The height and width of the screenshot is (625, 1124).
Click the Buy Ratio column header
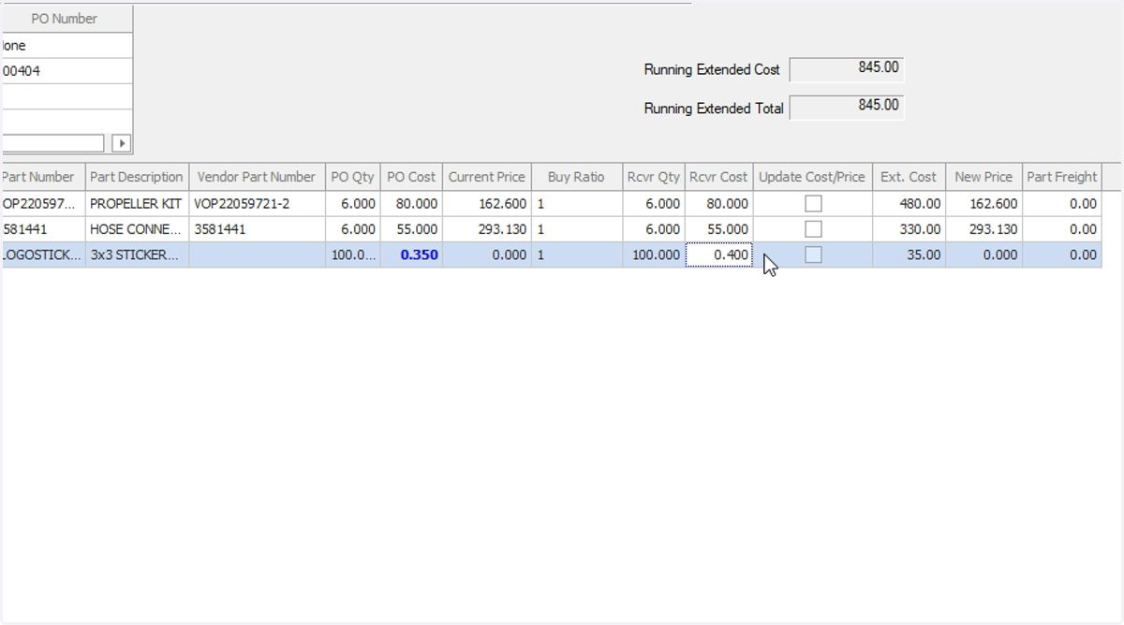[x=576, y=177]
